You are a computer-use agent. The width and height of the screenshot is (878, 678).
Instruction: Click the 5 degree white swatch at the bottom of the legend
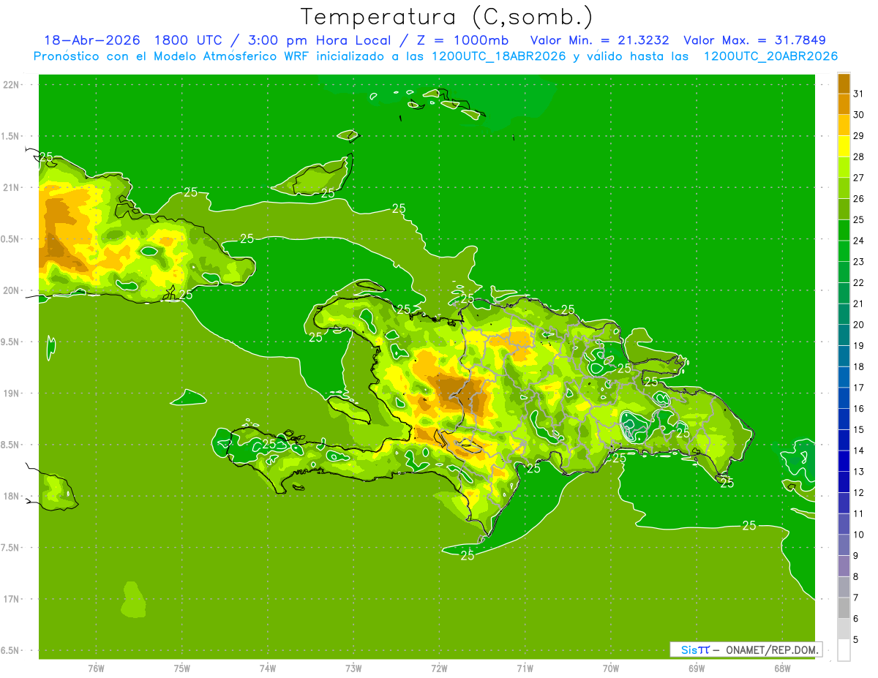pyautogui.click(x=844, y=650)
